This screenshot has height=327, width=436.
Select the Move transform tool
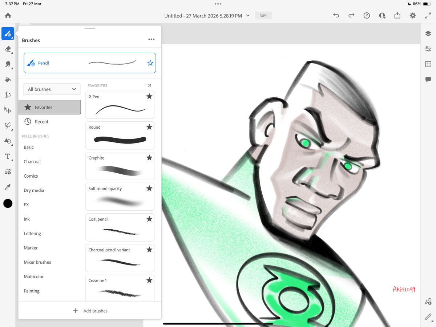point(8,110)
